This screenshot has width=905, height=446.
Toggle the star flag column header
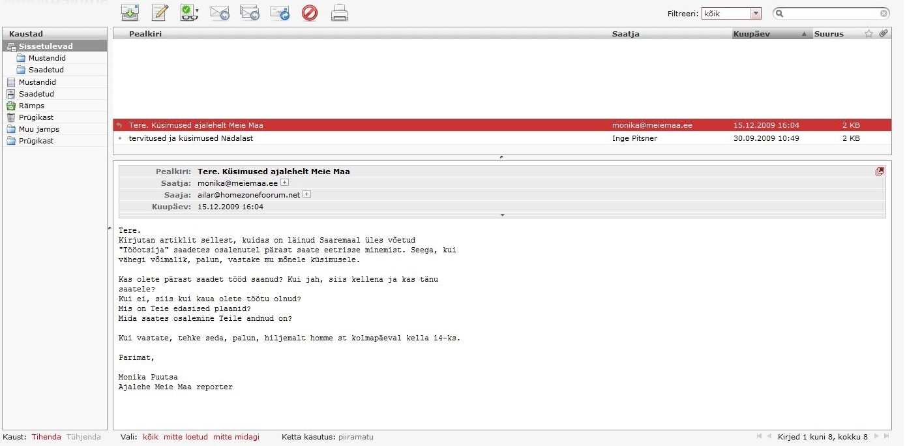point(868,34)
